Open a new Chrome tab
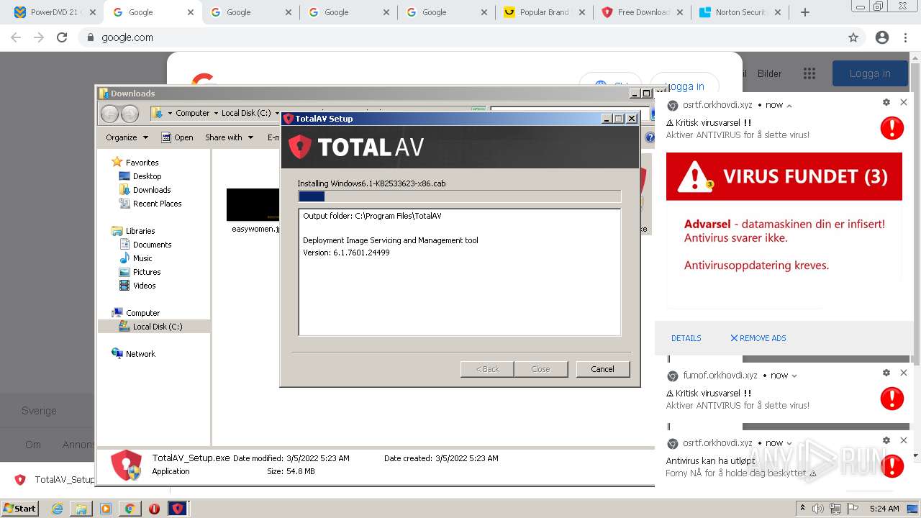The width and height of the screenshot is (921, 518). click(805, 12)
